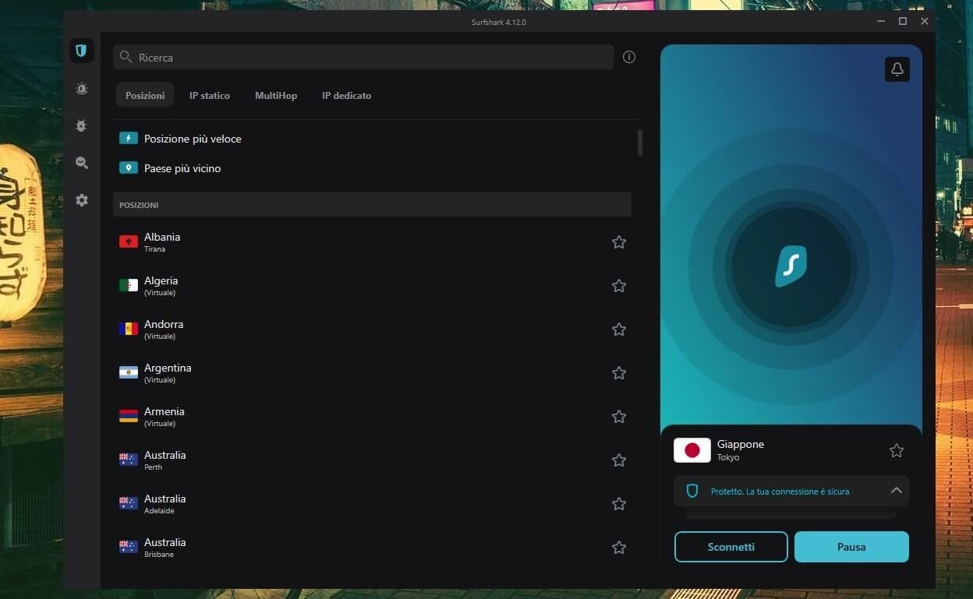Screen dimensions: 973x599
Task: Open the Search sidebar icon
Action: (x=81, y=163)
